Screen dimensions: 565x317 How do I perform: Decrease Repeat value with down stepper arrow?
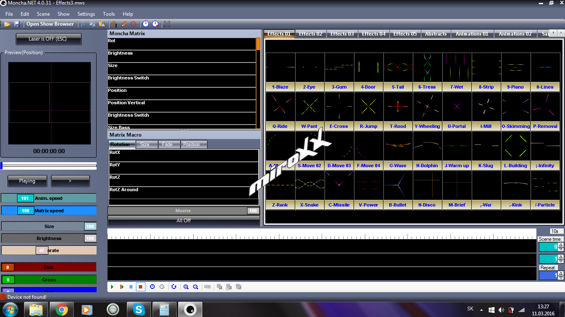[561, 278]
